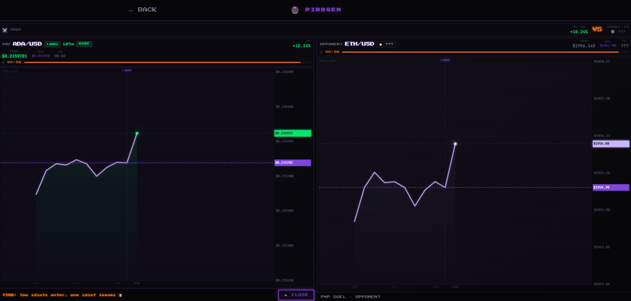Click the green $0.235955 current price tag

tap(293, 133)
